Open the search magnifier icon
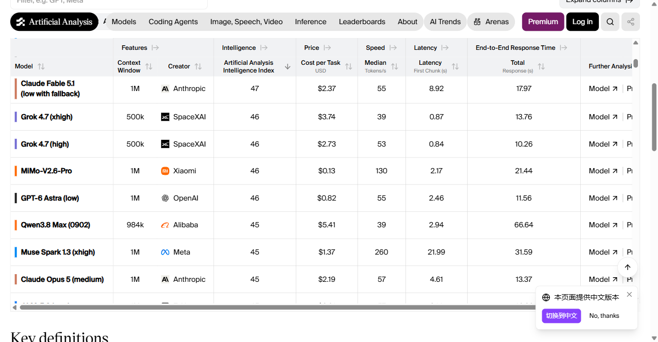Screen dimensions: 658x342 point(610,22)
